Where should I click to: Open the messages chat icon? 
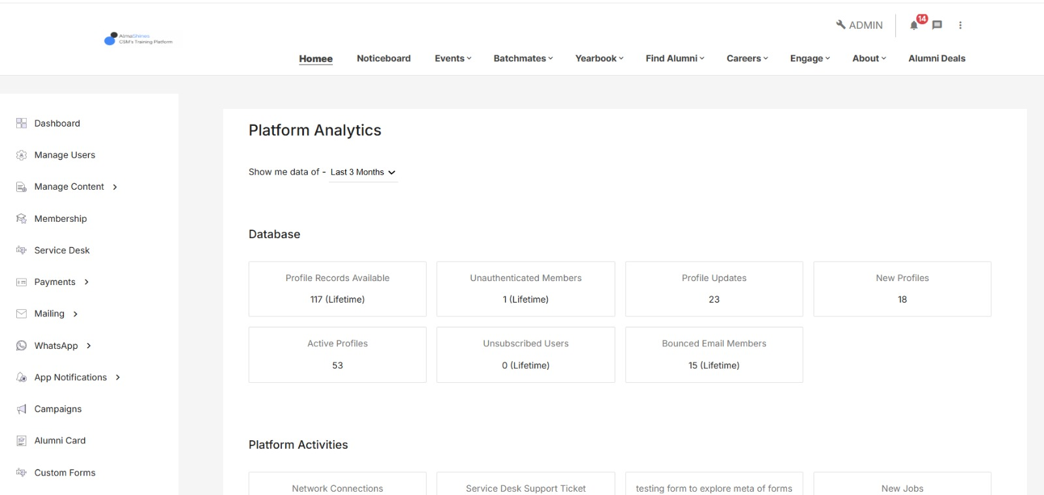tap(937, 25)
